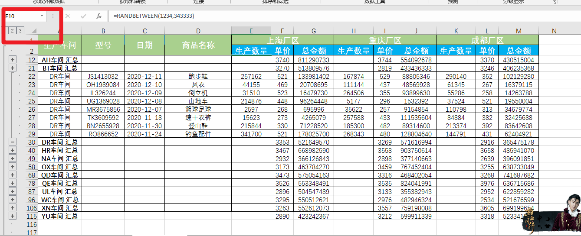Open the Name Box dropdown arrow

[x=42, y=16]
